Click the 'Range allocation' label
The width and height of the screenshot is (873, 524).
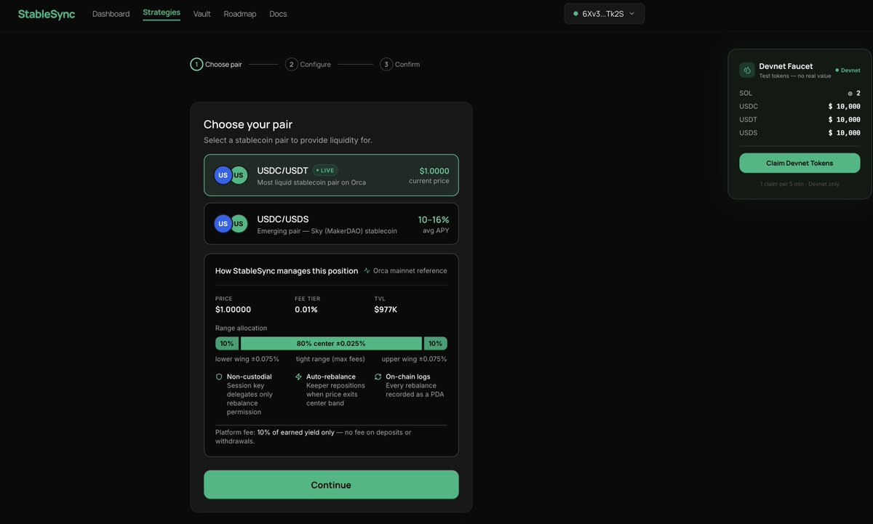click(x=241, y=328)
